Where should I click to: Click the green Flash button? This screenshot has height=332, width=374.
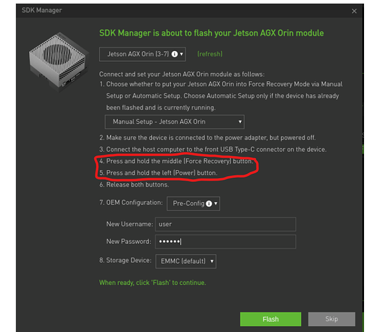click(x=271, y=319)
